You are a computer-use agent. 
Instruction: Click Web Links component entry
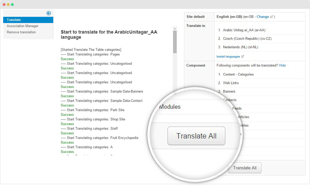pyautogui.click(x=231, y=83)
